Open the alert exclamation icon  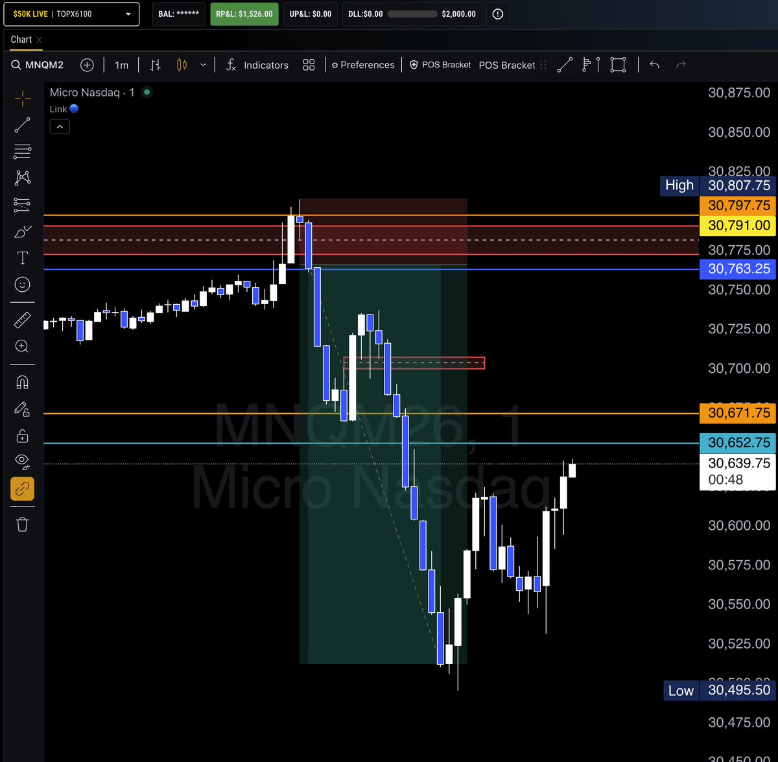[x=498, y=14]
